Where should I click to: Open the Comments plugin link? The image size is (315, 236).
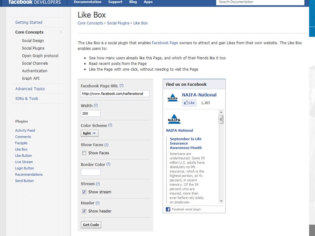(x=23, y=137)
